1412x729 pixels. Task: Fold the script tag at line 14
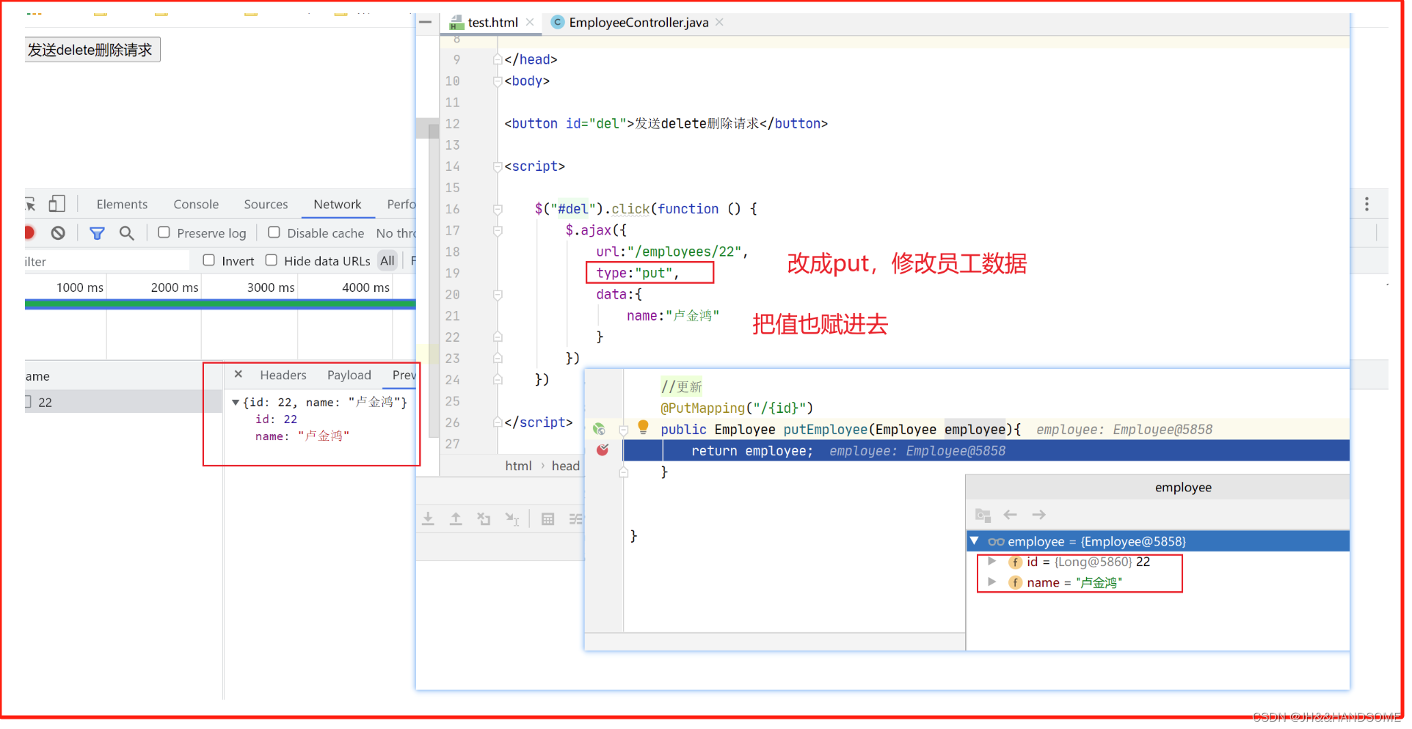[x=498, y=166]
